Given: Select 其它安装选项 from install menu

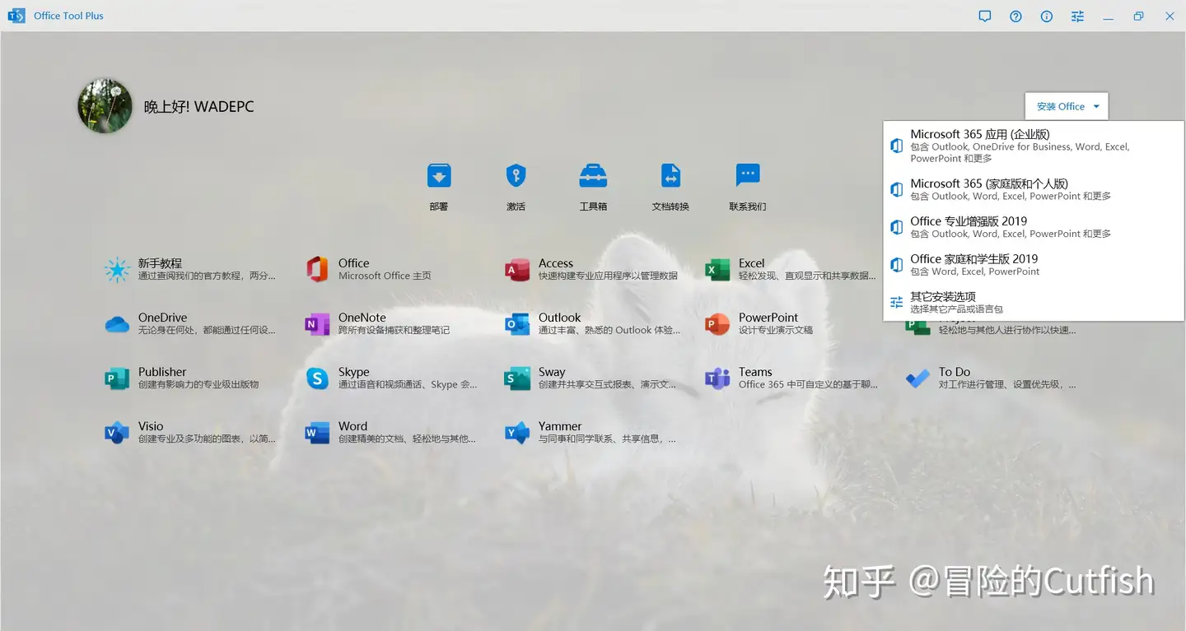Looking at the screenshot, I should [1034, 303].
